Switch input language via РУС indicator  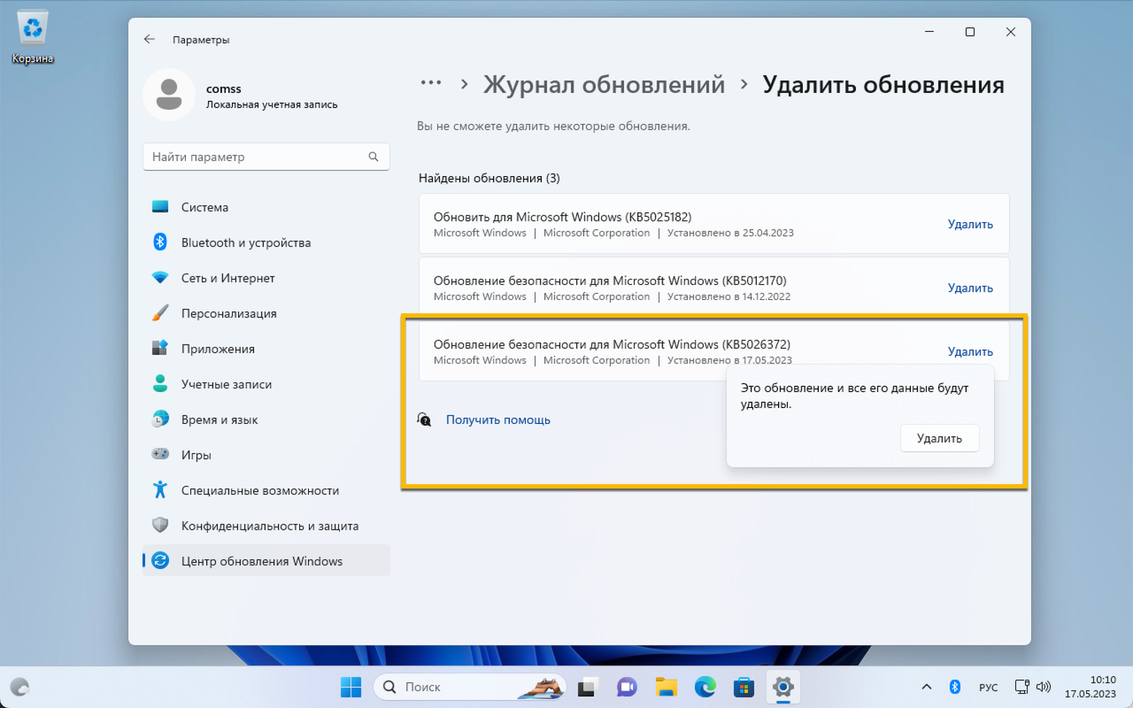(988, 687)
